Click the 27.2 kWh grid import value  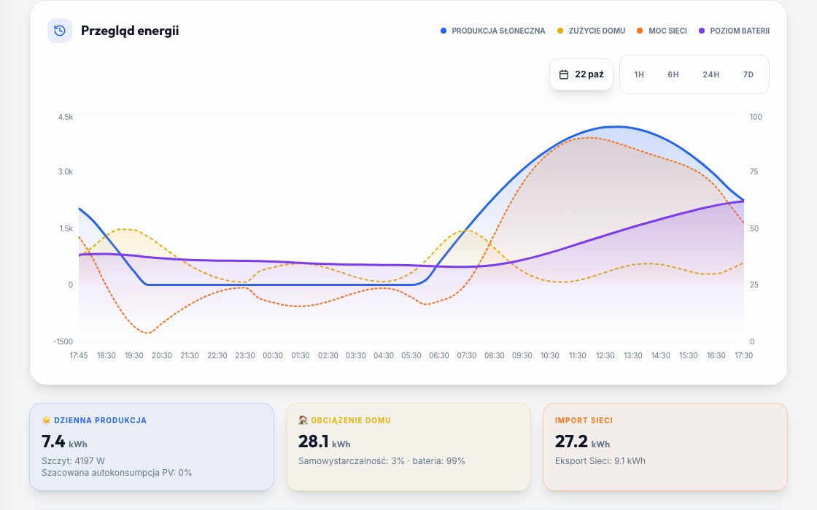pos(583,441)
